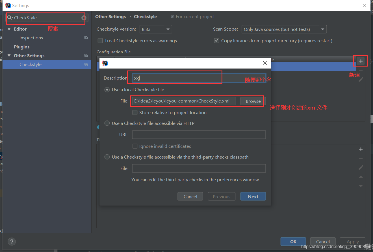Select third-party checks classpath file option

coord(107,157)
